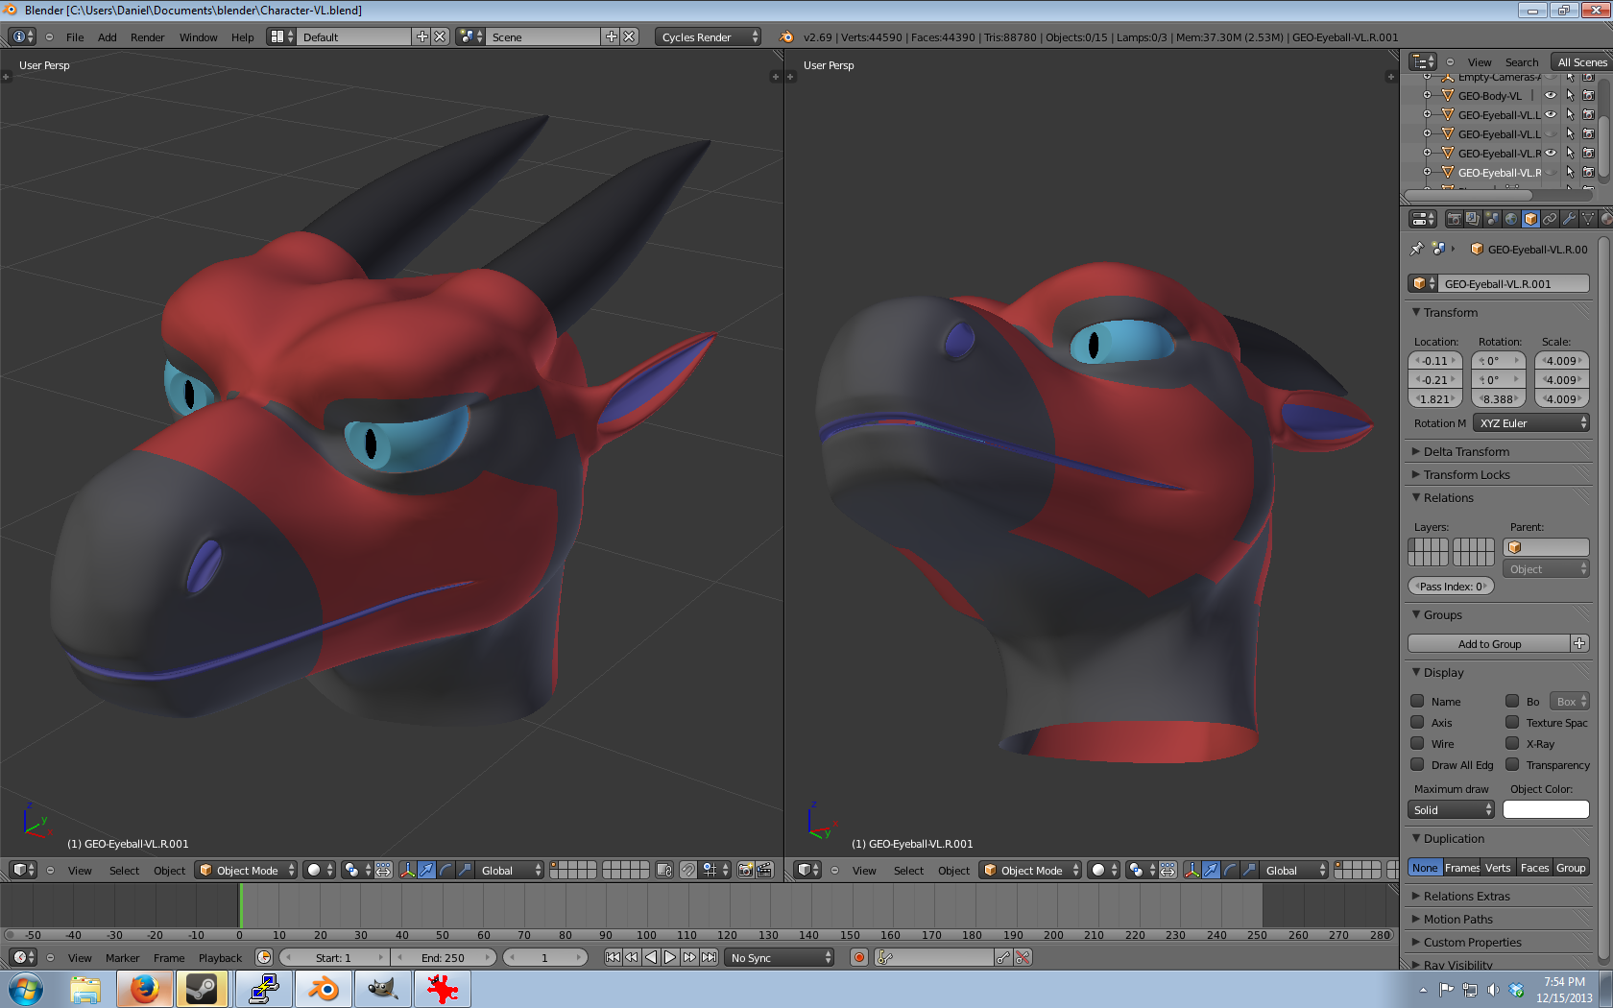Click the Add to Group button
The image size is (1613, 1008).
1489,644
